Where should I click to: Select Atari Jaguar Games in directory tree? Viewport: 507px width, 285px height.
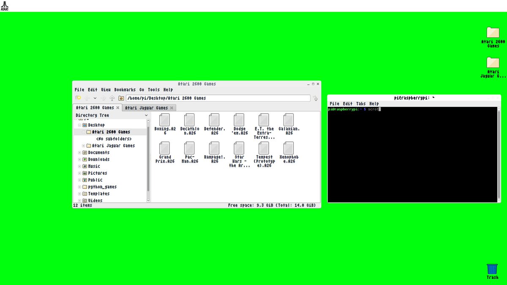(111, 146)
